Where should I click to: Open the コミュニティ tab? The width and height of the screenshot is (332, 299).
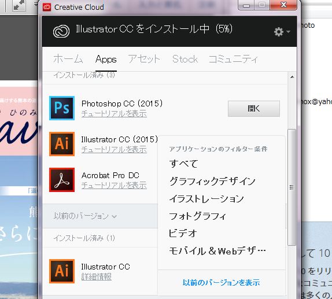click(233, 59)
